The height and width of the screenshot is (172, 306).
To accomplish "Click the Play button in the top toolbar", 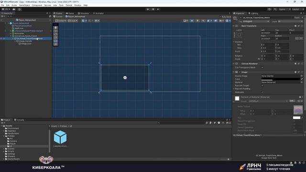I will tap(148, 9).
